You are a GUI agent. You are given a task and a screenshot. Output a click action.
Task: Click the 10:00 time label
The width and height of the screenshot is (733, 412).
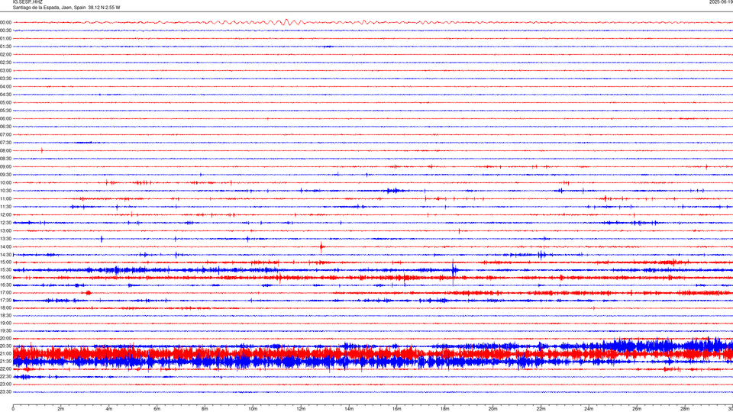click(x=5, y=182)
